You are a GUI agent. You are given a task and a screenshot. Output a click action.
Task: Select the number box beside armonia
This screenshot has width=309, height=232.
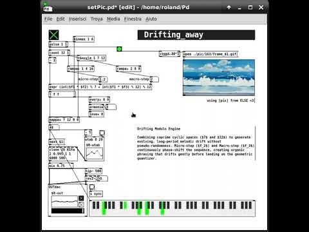(x=111, y=107)
